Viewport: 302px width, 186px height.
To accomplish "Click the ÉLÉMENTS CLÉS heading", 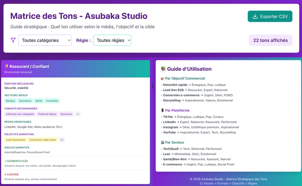I will (16, 161).
